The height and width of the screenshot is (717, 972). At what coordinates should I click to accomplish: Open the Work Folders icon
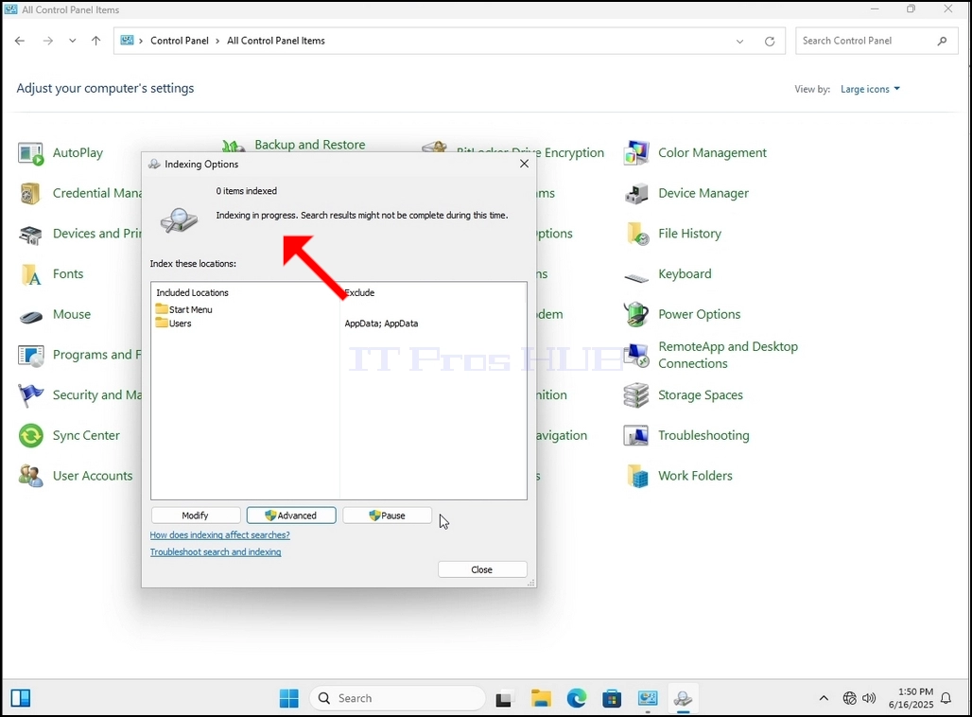tap(636, 476)
